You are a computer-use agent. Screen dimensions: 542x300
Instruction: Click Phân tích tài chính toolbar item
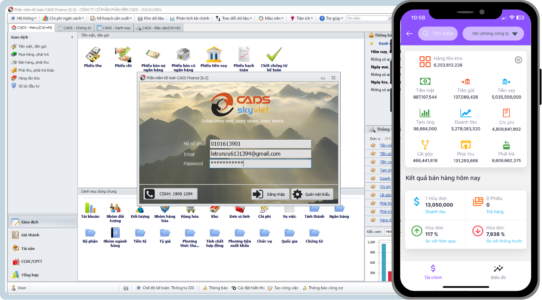(190, 18)
